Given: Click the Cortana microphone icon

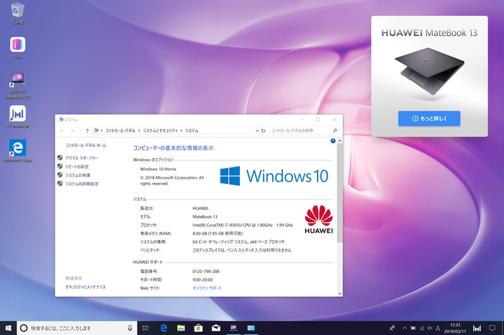Looking at the screenshot, I should coord(130,328).
